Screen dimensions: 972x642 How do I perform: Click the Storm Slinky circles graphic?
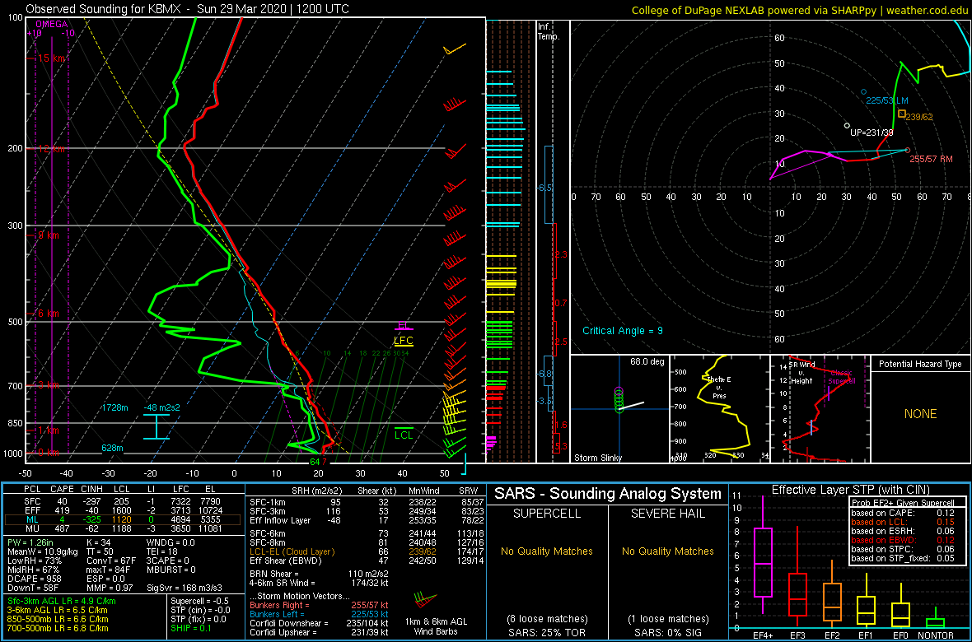pos(618,400)
